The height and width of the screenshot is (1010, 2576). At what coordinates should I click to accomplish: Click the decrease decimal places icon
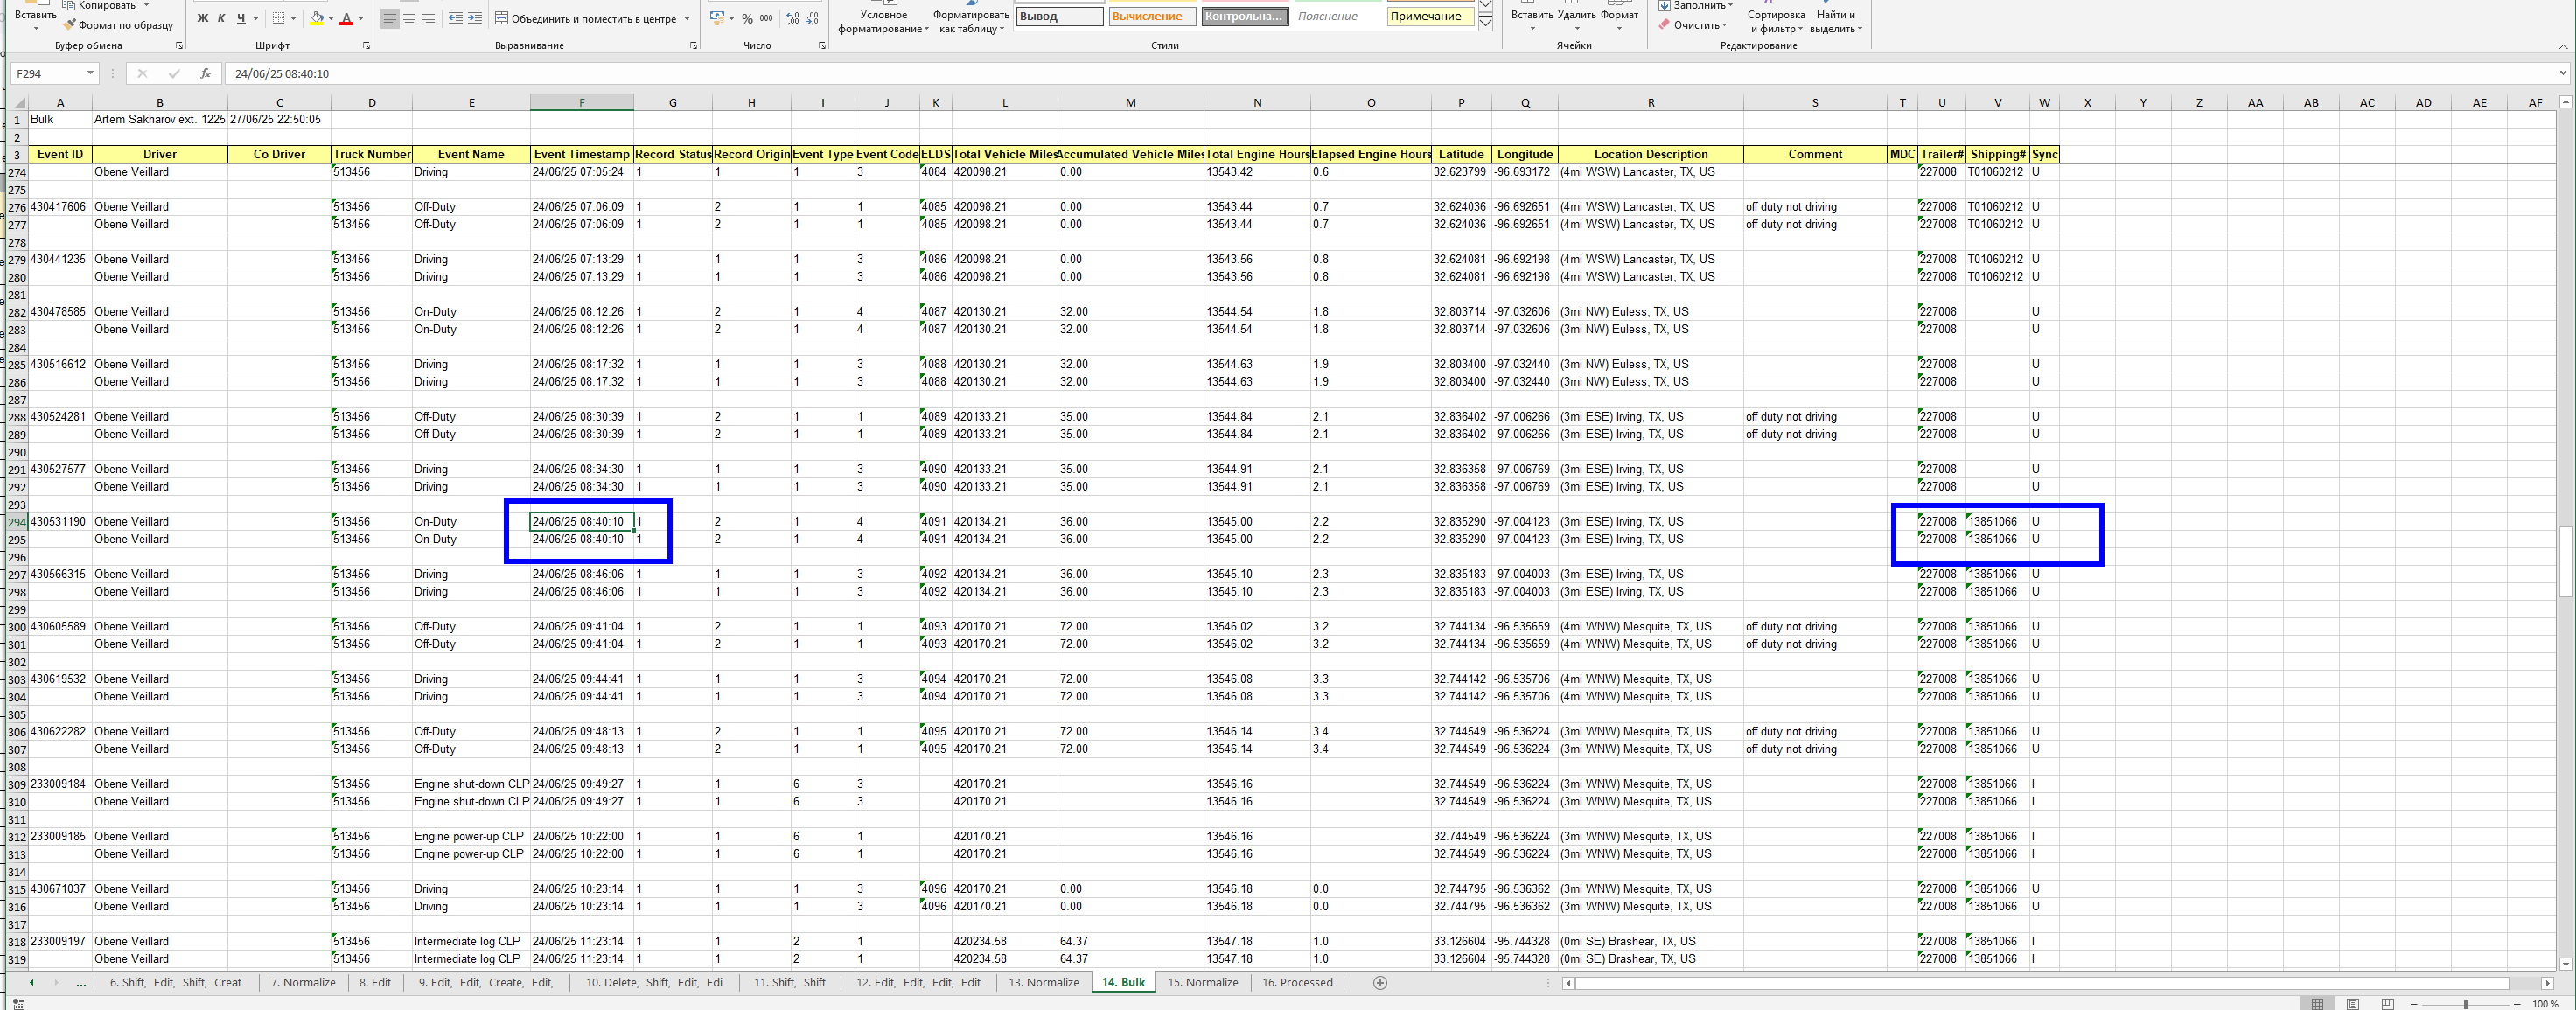812,19
